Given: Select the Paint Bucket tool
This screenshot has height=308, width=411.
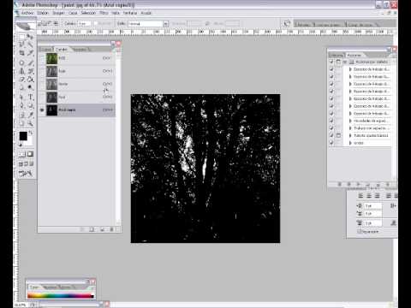Looking at the screenshot, I should (x=30, y=80).
